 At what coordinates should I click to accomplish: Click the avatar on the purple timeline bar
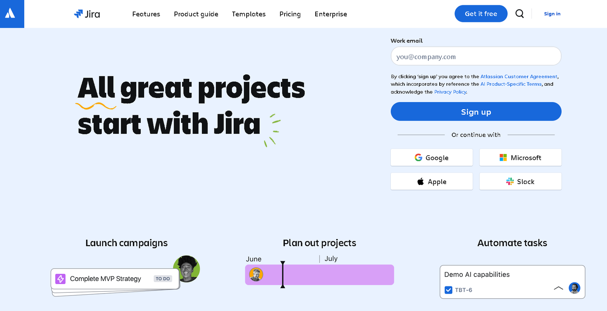pyautogui.click(x=256, y=274)
